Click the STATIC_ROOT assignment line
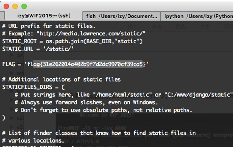Viewport: 233px width, 147px height. 72,41
